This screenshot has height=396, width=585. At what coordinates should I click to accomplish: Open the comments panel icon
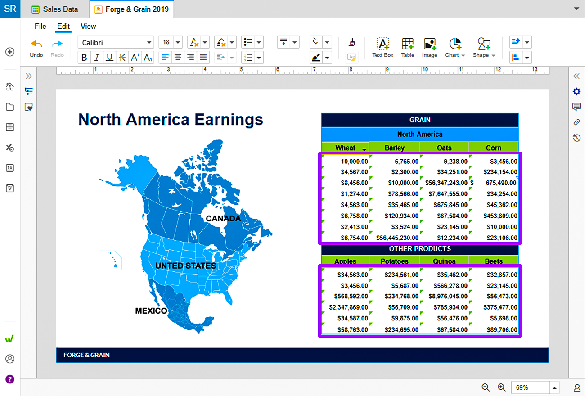(x=576, y=107)
